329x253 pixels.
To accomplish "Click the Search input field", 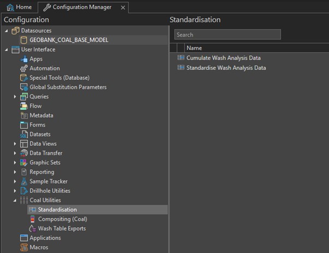I will 227,34.
